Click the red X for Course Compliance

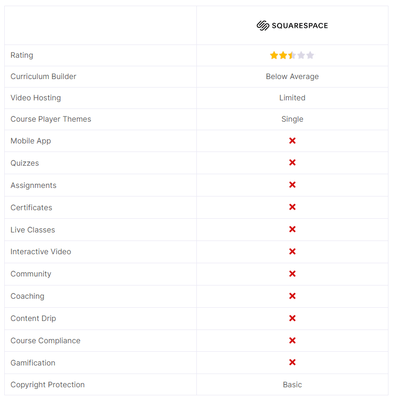coord(292,340)
